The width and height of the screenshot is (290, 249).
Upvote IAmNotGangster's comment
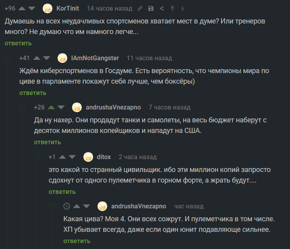37,58
